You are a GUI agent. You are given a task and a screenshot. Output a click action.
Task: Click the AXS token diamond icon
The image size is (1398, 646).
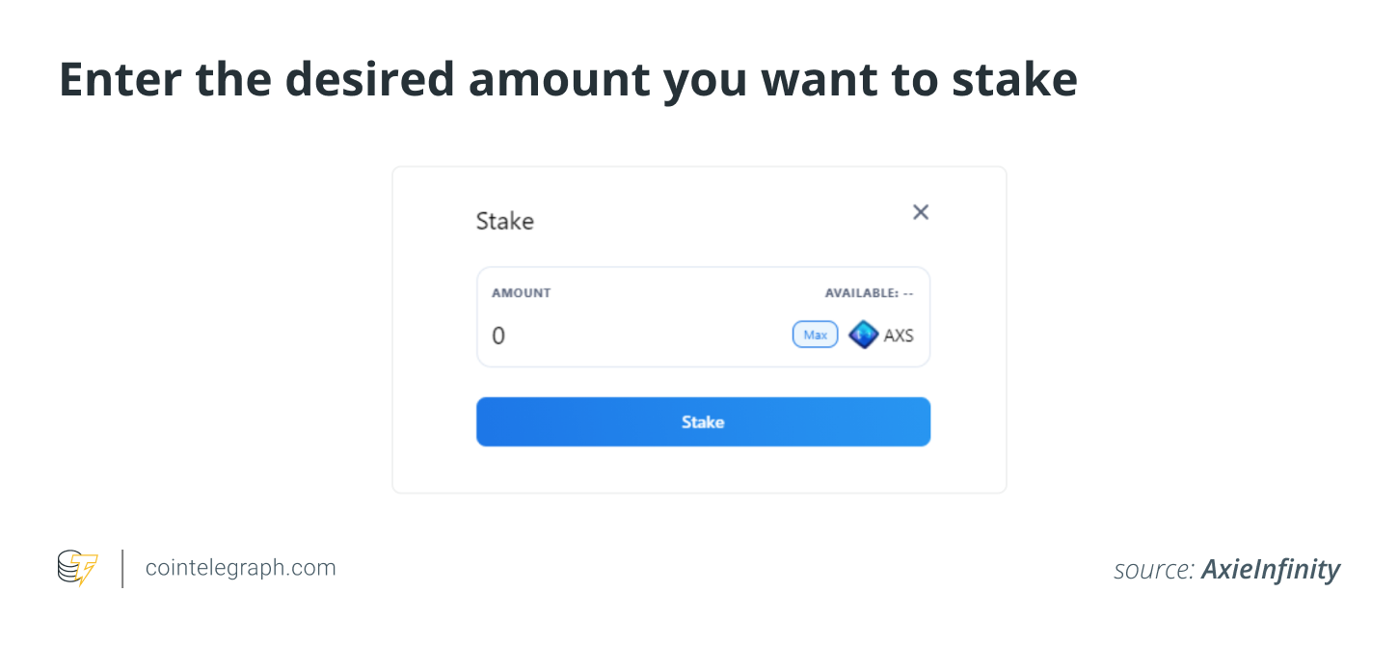pos(863,335)
